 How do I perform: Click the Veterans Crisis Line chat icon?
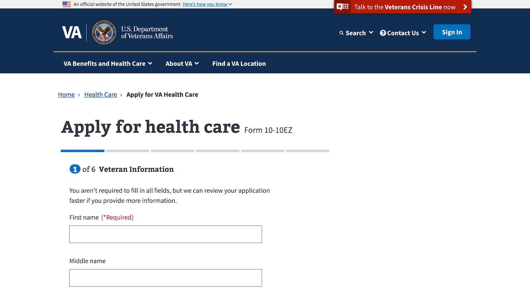[343, 7]
